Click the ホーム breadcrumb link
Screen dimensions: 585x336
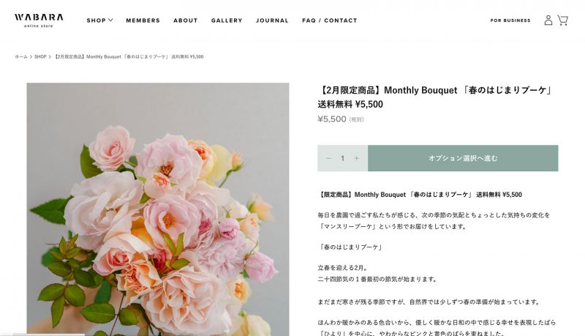pyautogui.click(x=21, y=57)
